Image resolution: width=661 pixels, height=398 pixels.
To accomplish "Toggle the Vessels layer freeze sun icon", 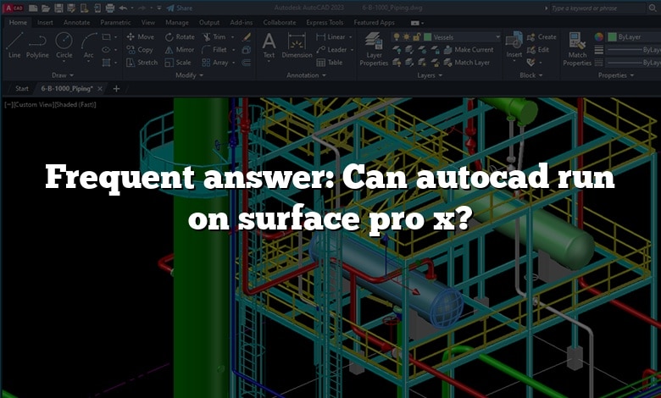I will tap(407, 37).
